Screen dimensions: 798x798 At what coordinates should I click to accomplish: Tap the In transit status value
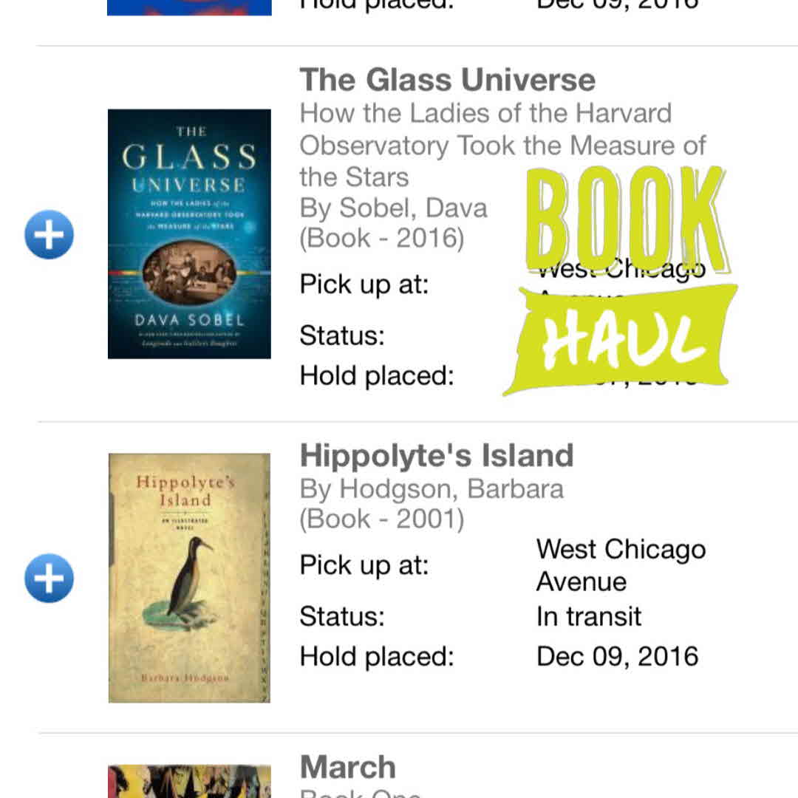point(589,616)
